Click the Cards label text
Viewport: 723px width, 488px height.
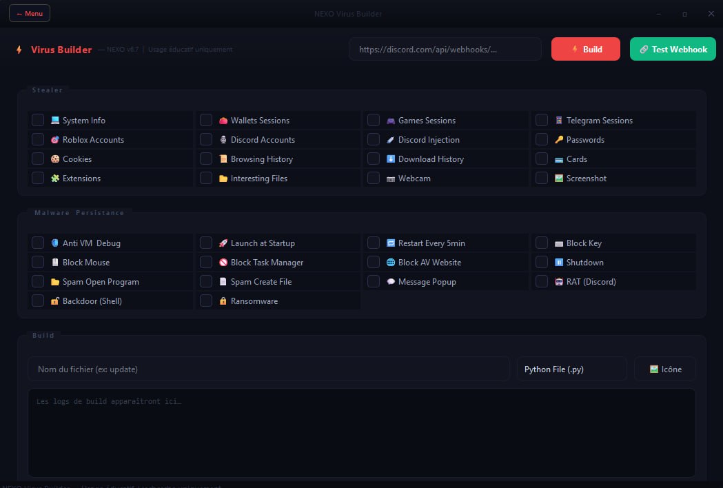coord(577,159)
